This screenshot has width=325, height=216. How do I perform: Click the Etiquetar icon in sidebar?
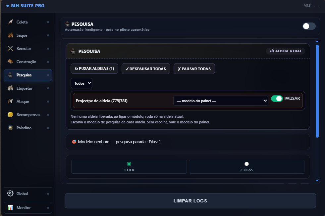[10, 88]
